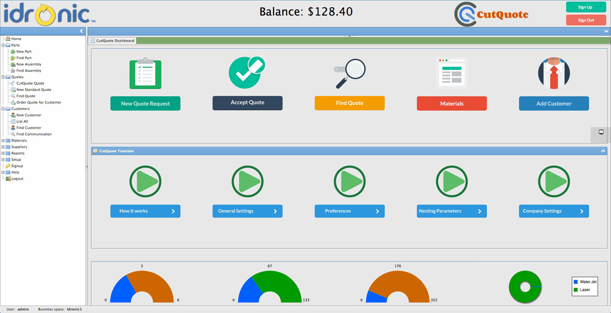The height and width of the screenshot is (313, 611).
Task: Click the CutQuote logo in header
Action: [491, 14]
